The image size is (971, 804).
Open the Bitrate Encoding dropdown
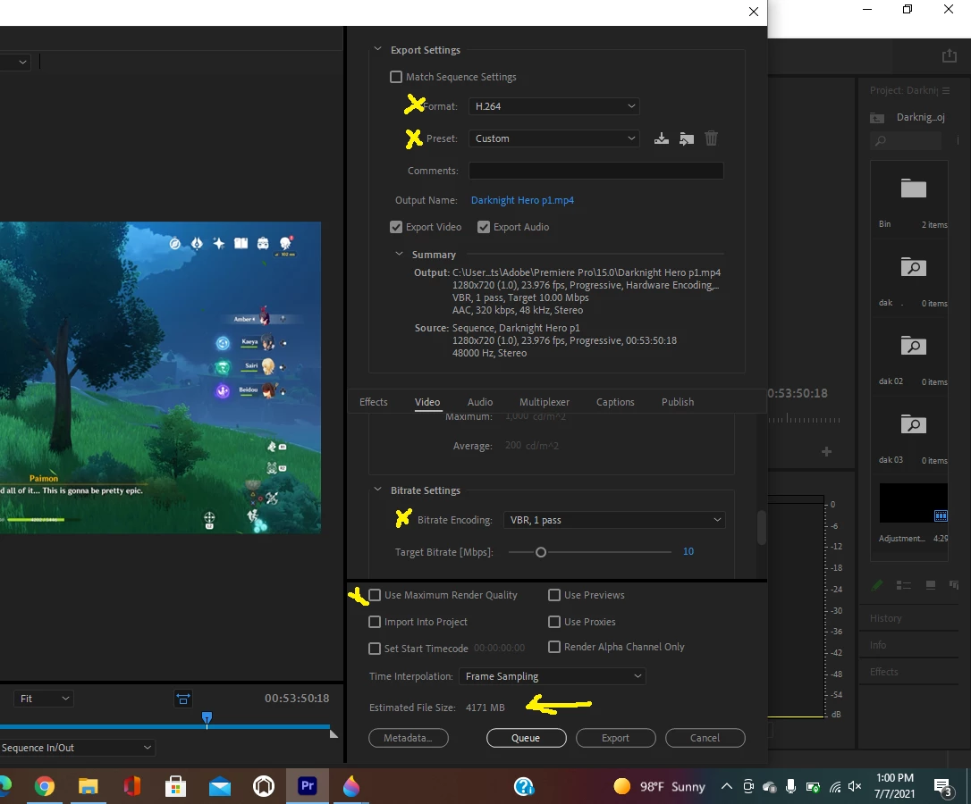(x=614, y=520)
